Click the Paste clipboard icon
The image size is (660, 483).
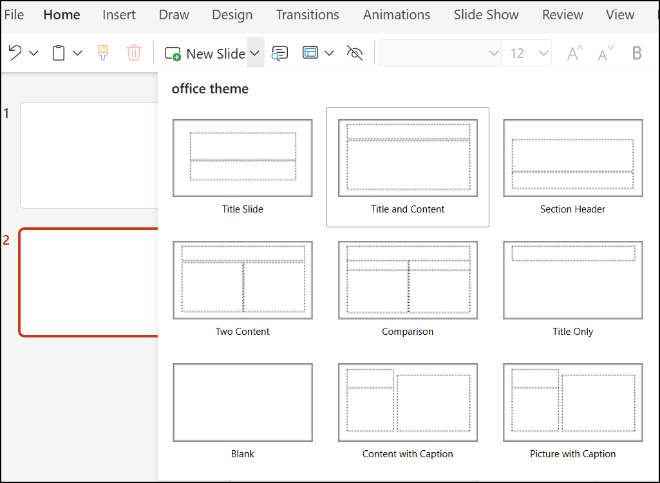coord(57,53)
